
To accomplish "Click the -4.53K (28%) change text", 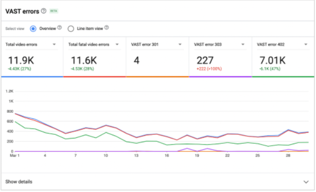I will click(x=82, y=69).
